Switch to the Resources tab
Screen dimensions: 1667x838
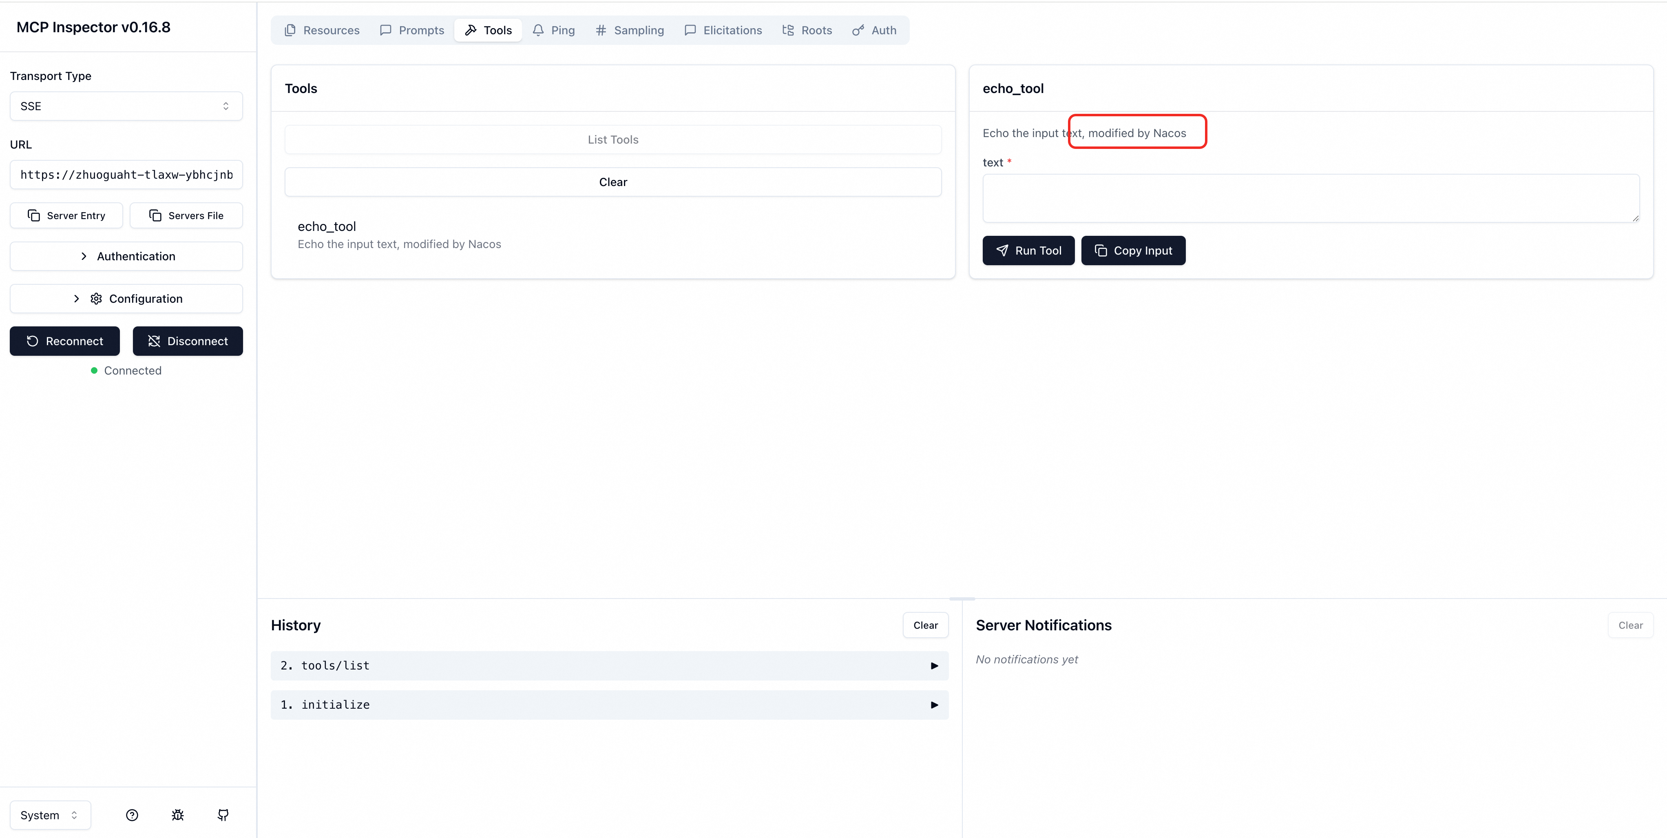(322, 31)
